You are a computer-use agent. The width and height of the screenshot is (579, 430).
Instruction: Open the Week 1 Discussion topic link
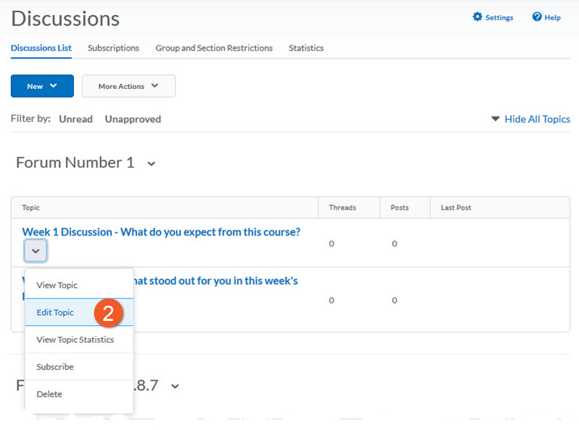(161, 232)
